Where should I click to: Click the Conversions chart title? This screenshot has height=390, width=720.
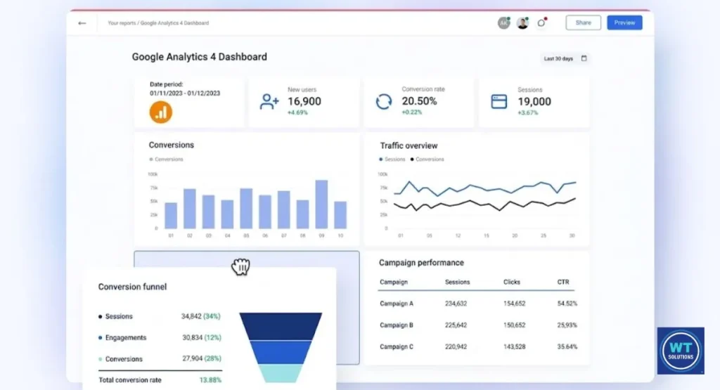click(x=172, y=145)
